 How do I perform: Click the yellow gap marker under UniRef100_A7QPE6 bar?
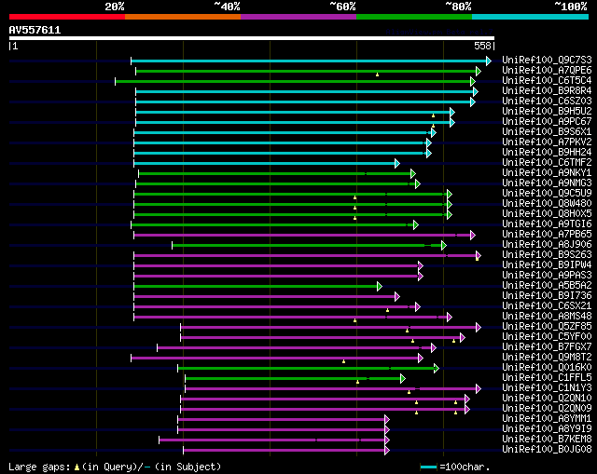377,74
